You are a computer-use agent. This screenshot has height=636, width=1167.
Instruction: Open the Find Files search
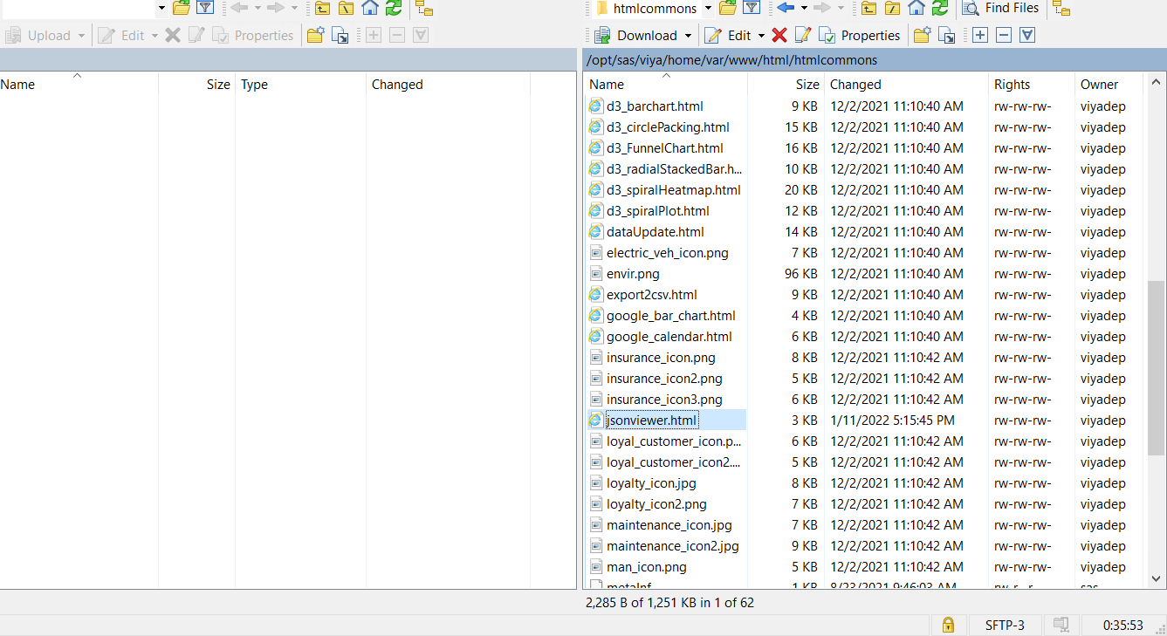(x=1000, y=9)
